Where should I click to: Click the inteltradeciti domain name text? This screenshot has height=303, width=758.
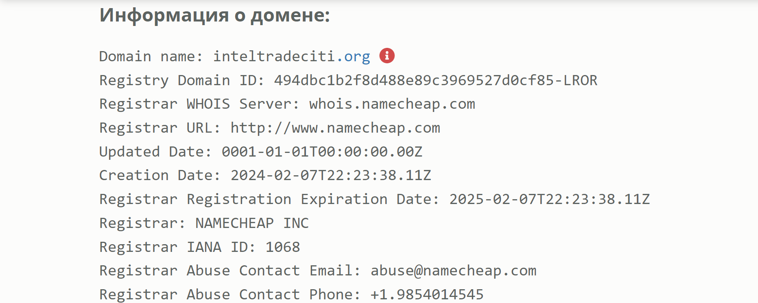pyautogui.click(x=274, y=56)
